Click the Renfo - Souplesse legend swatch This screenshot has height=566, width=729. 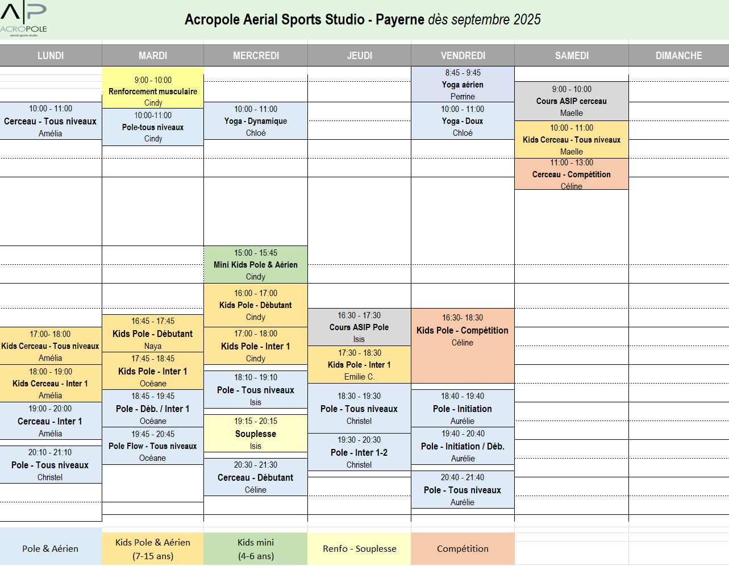coord(359,548)
